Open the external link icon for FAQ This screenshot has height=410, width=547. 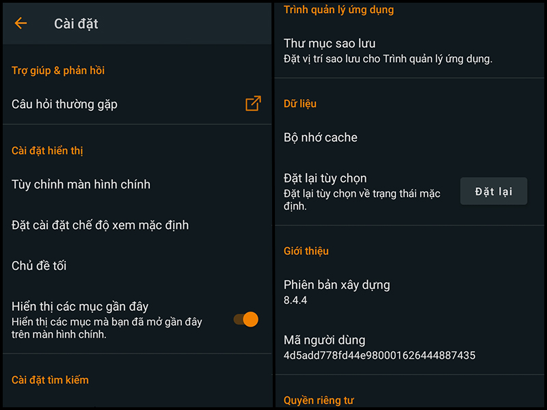pyautogui.click(x=253, y=104)
